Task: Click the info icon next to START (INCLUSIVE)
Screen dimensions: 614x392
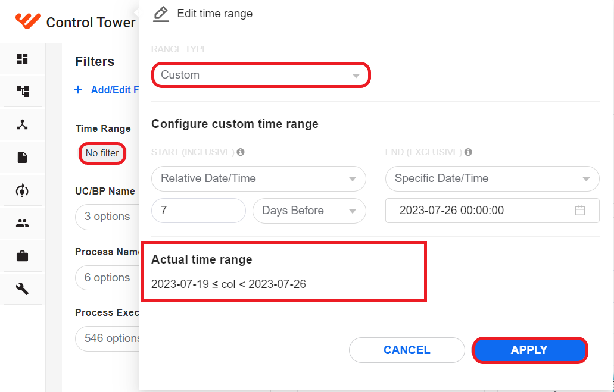Action: pyautogui.click(x=241, y=152)
